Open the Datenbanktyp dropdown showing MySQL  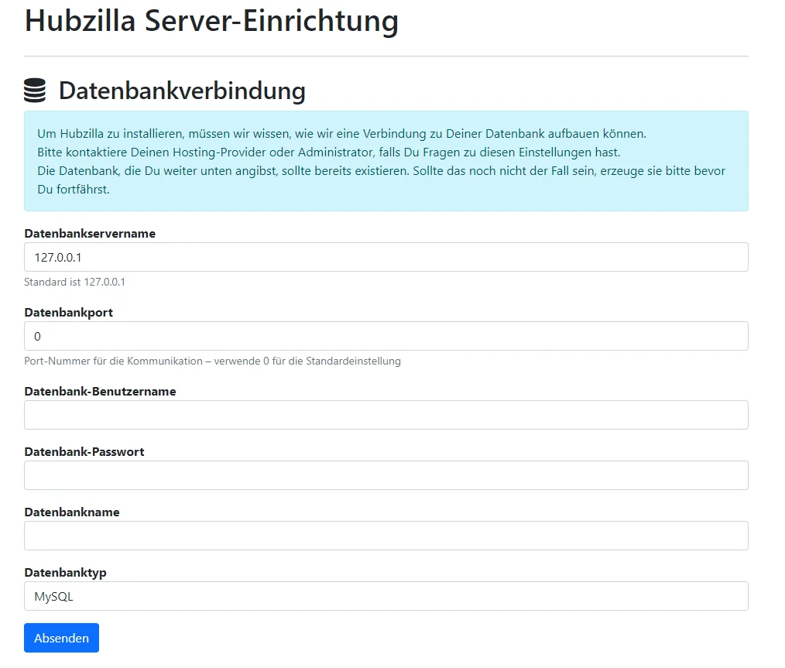coord(387,595)
